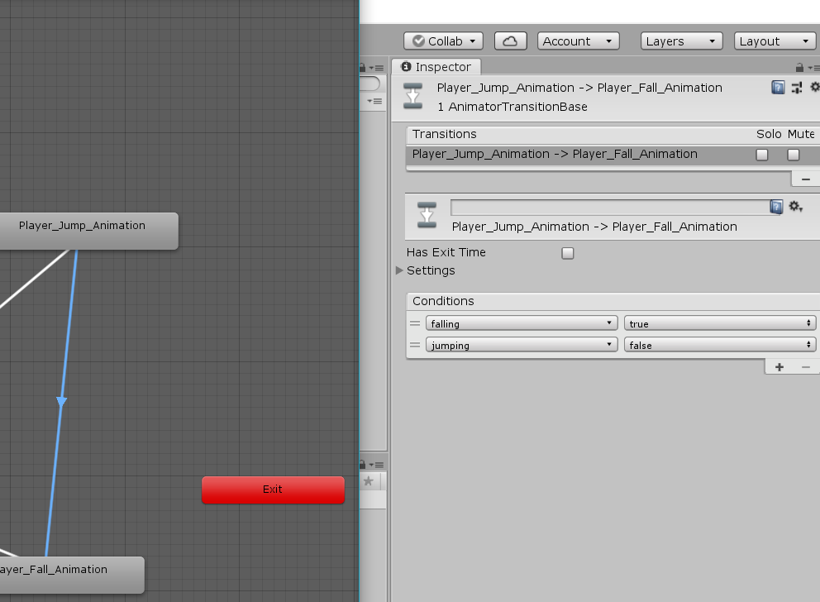Click the presets icon in the Inspector header

tap(797, 87)
